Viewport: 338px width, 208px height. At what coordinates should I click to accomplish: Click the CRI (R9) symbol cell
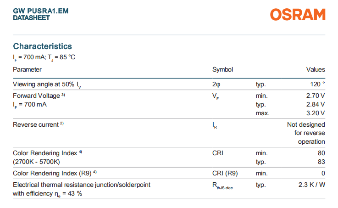point(225,173)
